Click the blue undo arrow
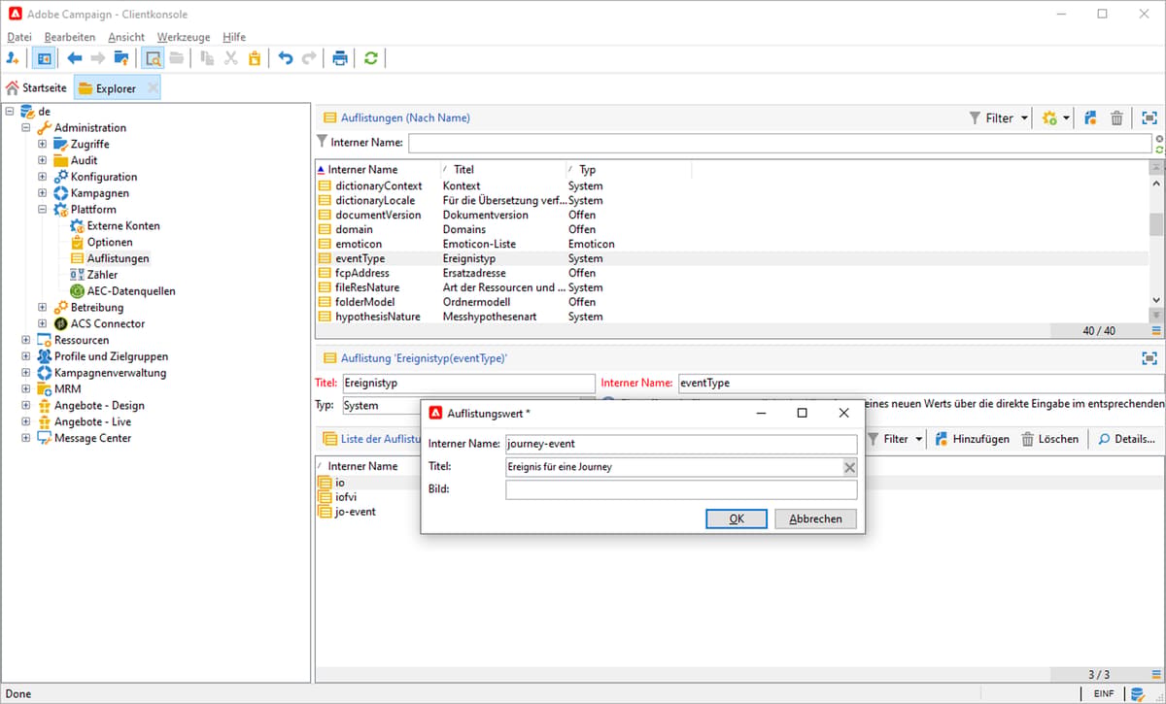 click(286, 58)
